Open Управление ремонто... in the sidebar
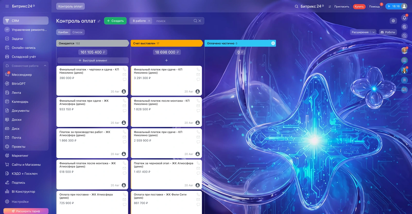 tap(26, 30)
